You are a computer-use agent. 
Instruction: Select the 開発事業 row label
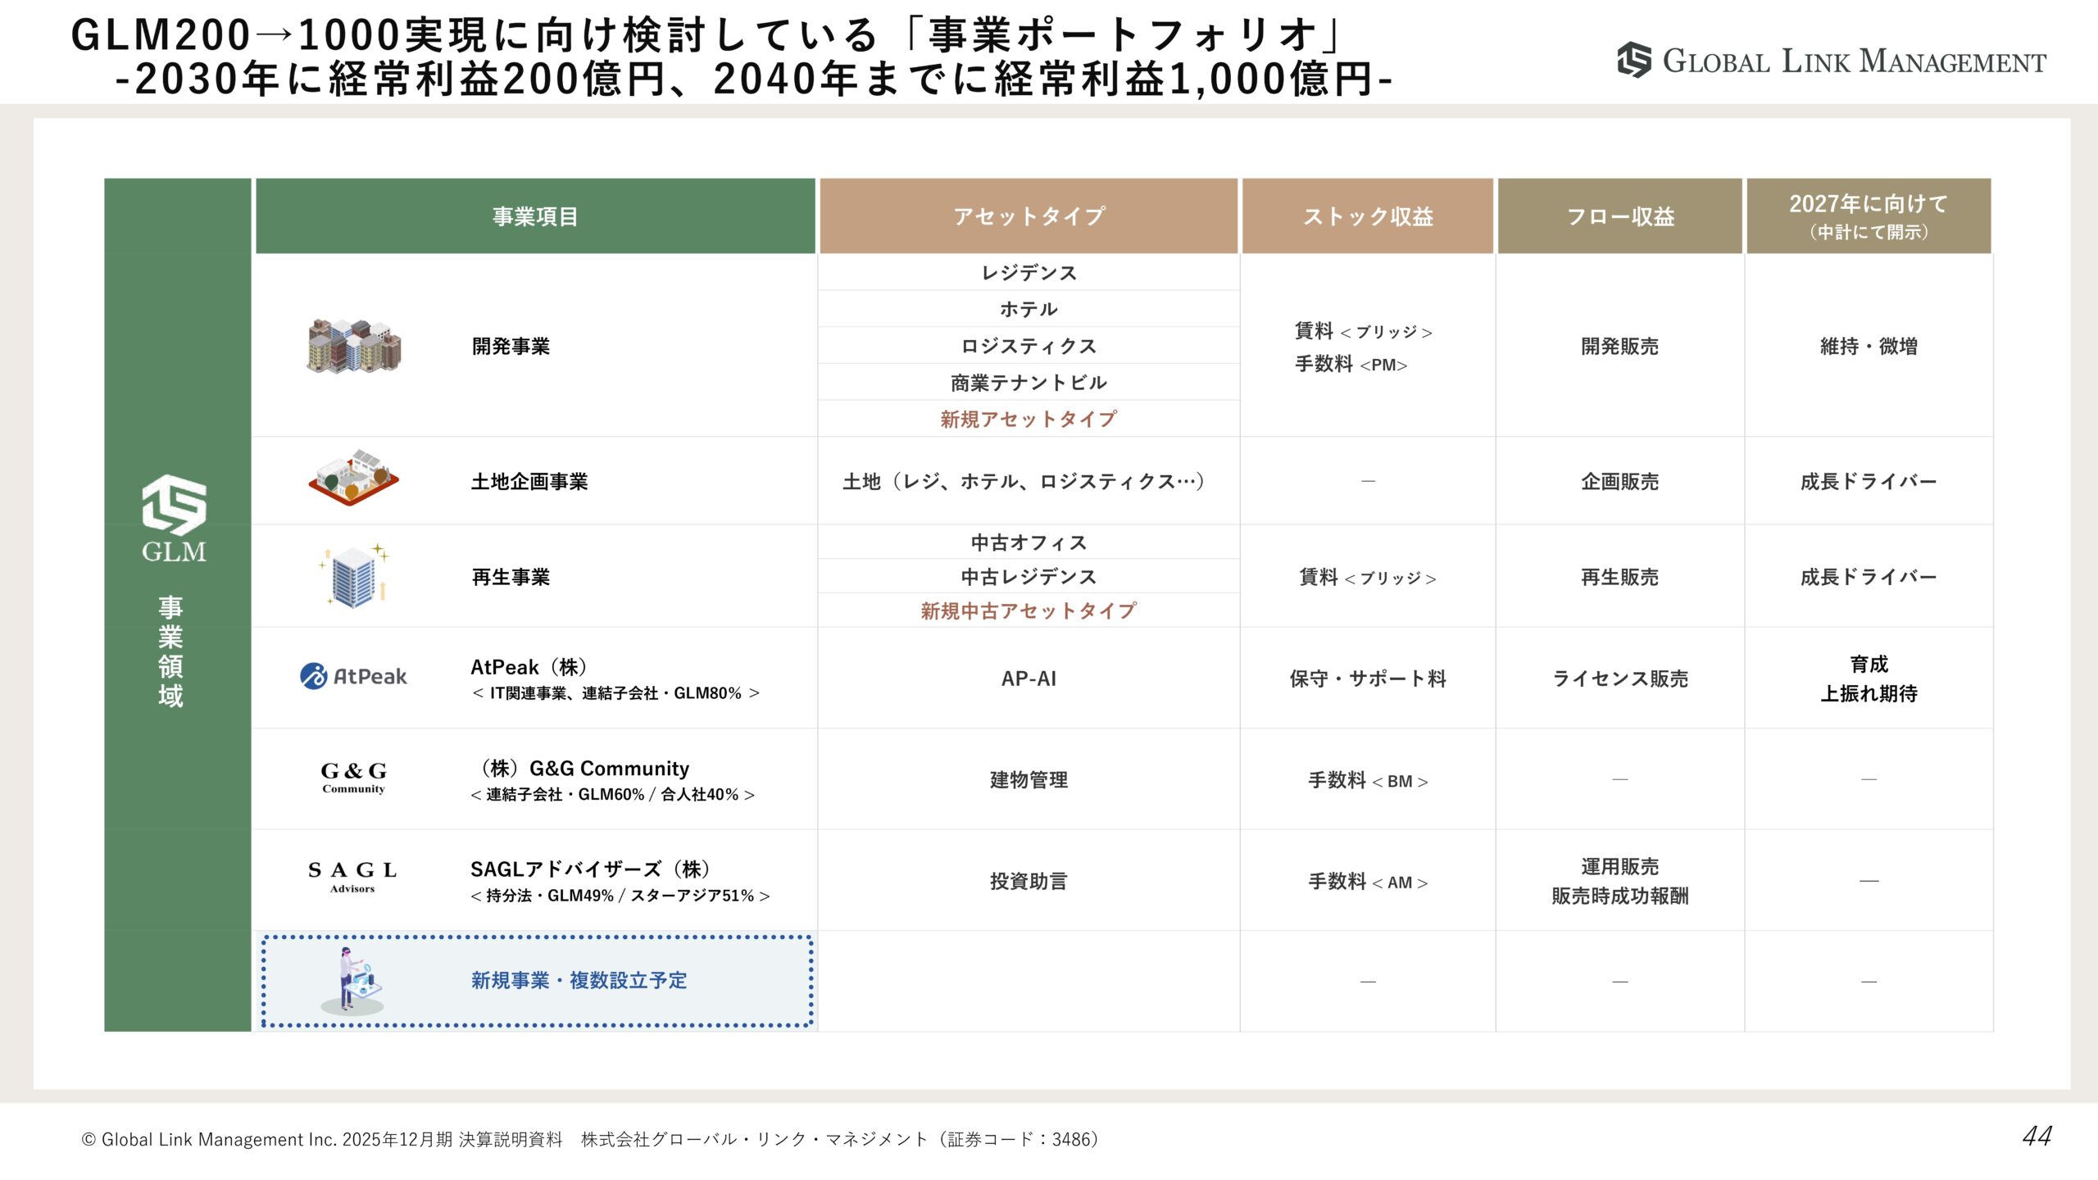[x=511, y=347]
